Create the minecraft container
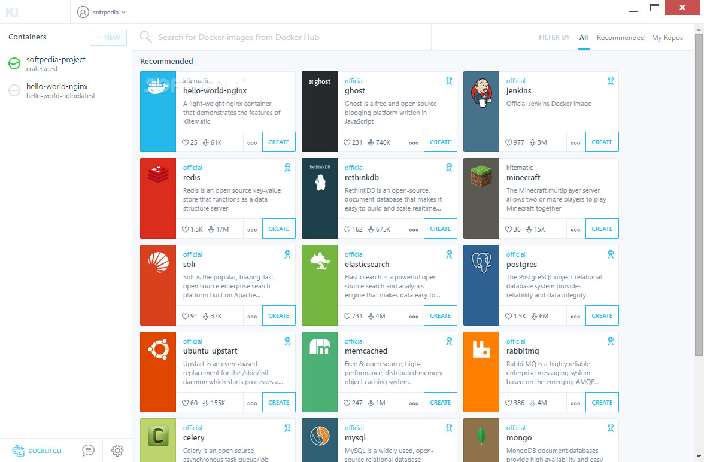Viewport: 704px width, 462px height. (x=602, y=229)
